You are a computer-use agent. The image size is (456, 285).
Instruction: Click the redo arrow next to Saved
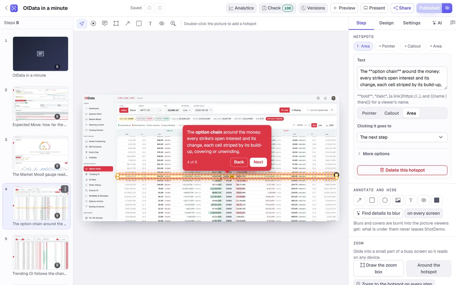[160, 8]
